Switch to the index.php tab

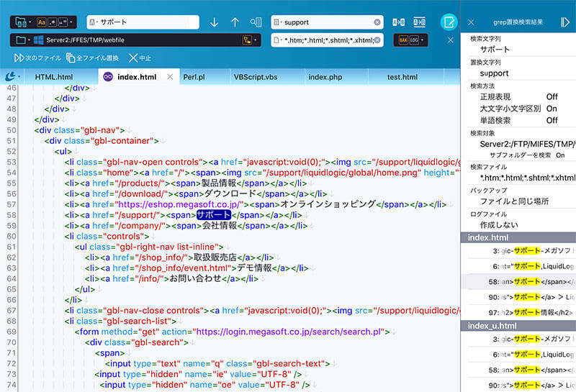point(325,77)
